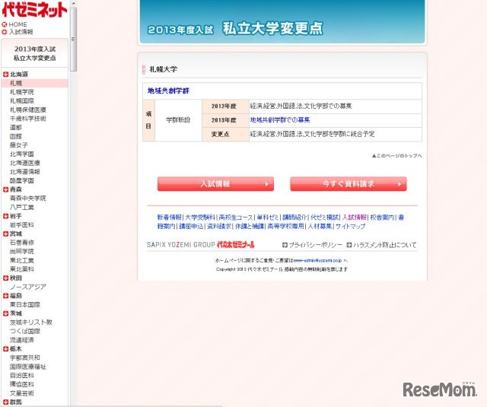Viewport: 487px width, 407px height.
Task: Open 代ゼミ模試 footer link
Action: (325, 218)
